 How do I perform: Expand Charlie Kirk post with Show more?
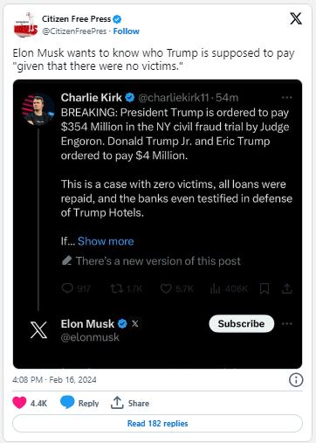point(106,241)
